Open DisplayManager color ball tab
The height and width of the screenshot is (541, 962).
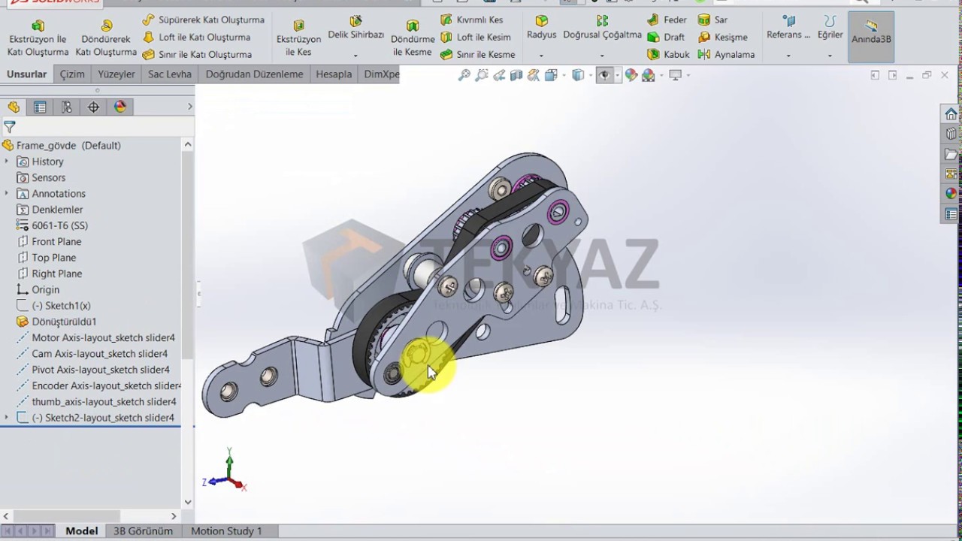pos(120,107)
